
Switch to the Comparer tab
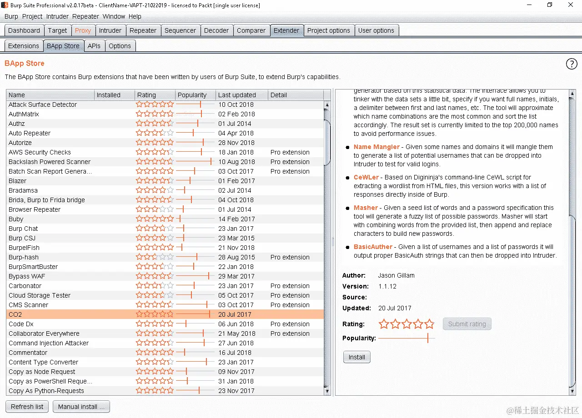point(251,30)
